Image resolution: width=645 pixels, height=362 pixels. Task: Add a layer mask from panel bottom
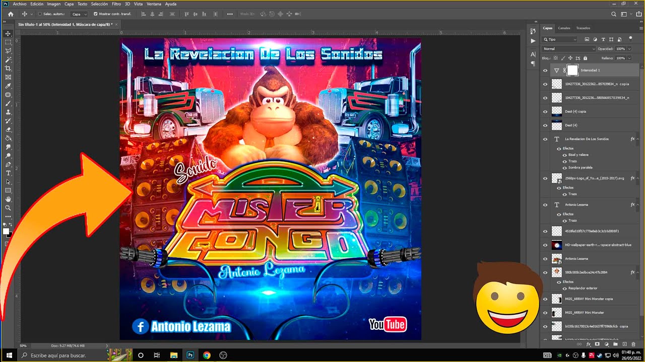597,344
